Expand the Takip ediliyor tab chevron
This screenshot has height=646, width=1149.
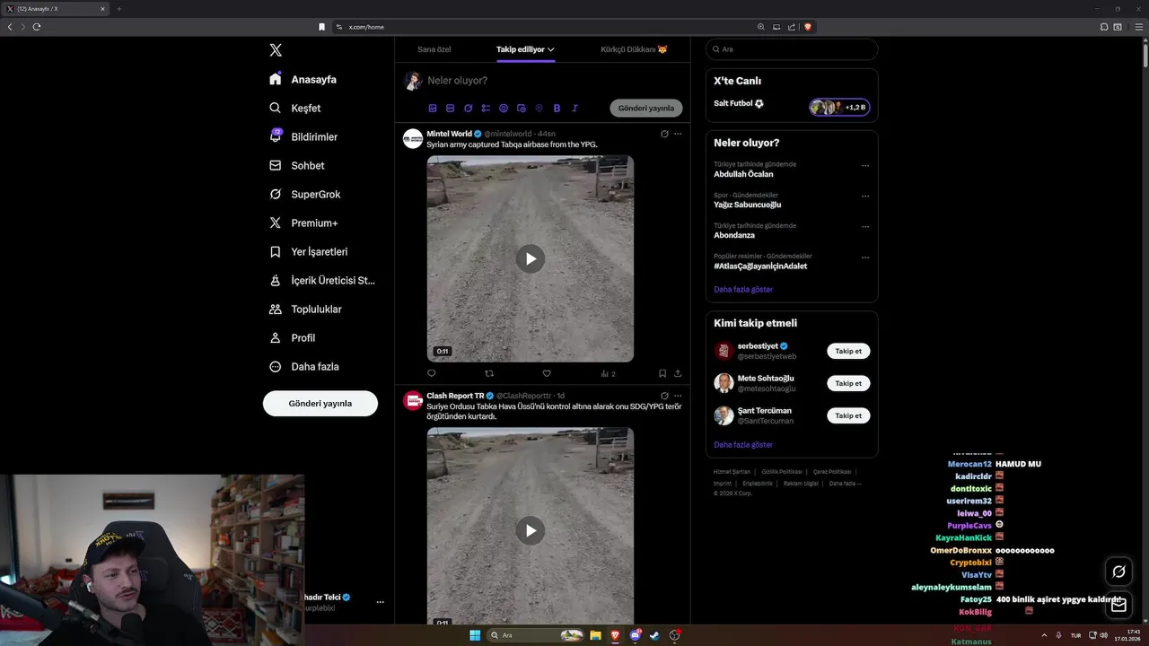[551, 49]
